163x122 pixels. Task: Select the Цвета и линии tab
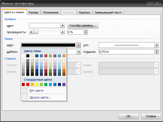14,12
